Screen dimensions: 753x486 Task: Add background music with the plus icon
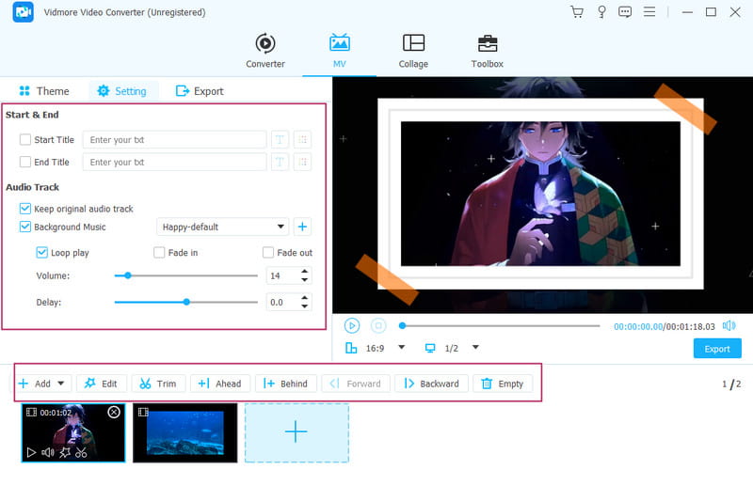[302, 227]
